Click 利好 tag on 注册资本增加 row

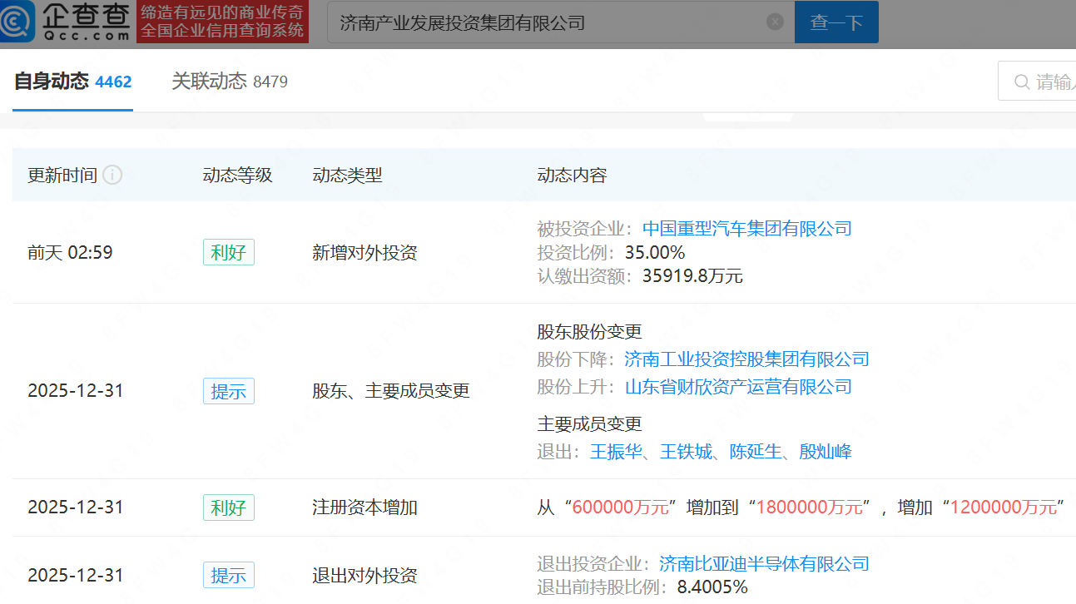click(x=228, y=507)
